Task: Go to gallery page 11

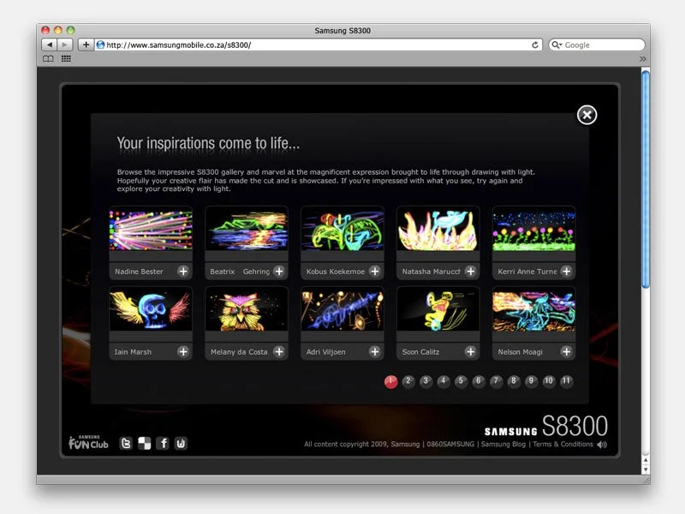Action: point(566,381)
